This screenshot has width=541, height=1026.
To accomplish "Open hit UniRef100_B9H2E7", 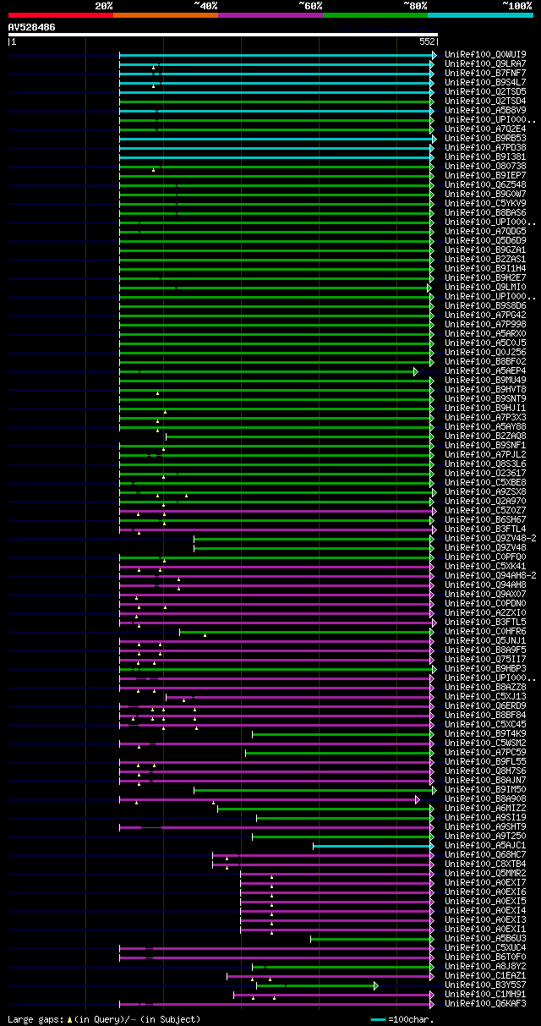I will (486, 278).
